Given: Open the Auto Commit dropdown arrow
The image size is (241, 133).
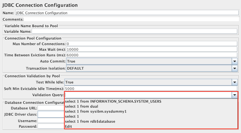Looking at the screenshot, I should 234,61.
